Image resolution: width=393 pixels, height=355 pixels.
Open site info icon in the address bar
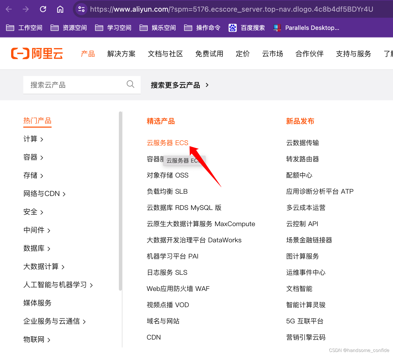click(81, 9)
